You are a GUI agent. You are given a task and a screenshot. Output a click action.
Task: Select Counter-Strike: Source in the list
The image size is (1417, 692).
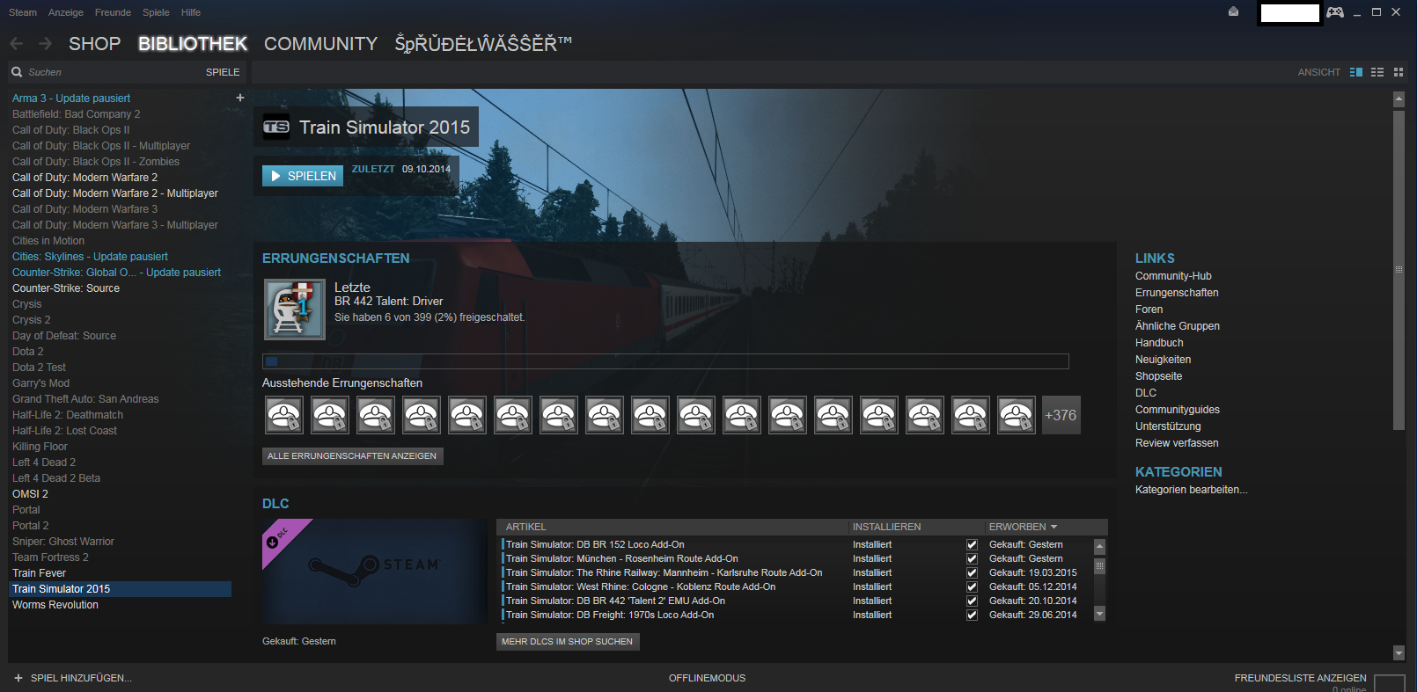coord(66,288)
